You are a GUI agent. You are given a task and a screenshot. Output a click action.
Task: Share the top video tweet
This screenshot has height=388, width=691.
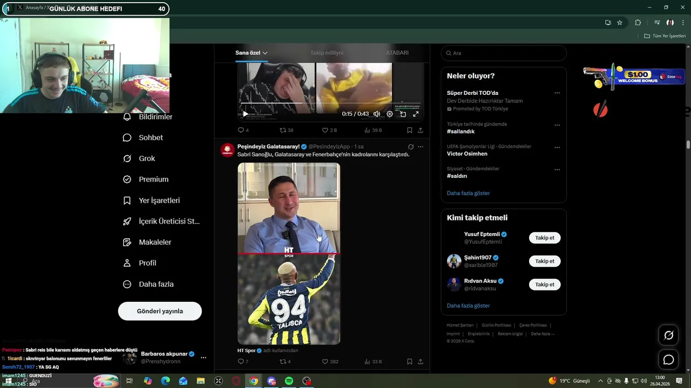(x=421, y=130)
